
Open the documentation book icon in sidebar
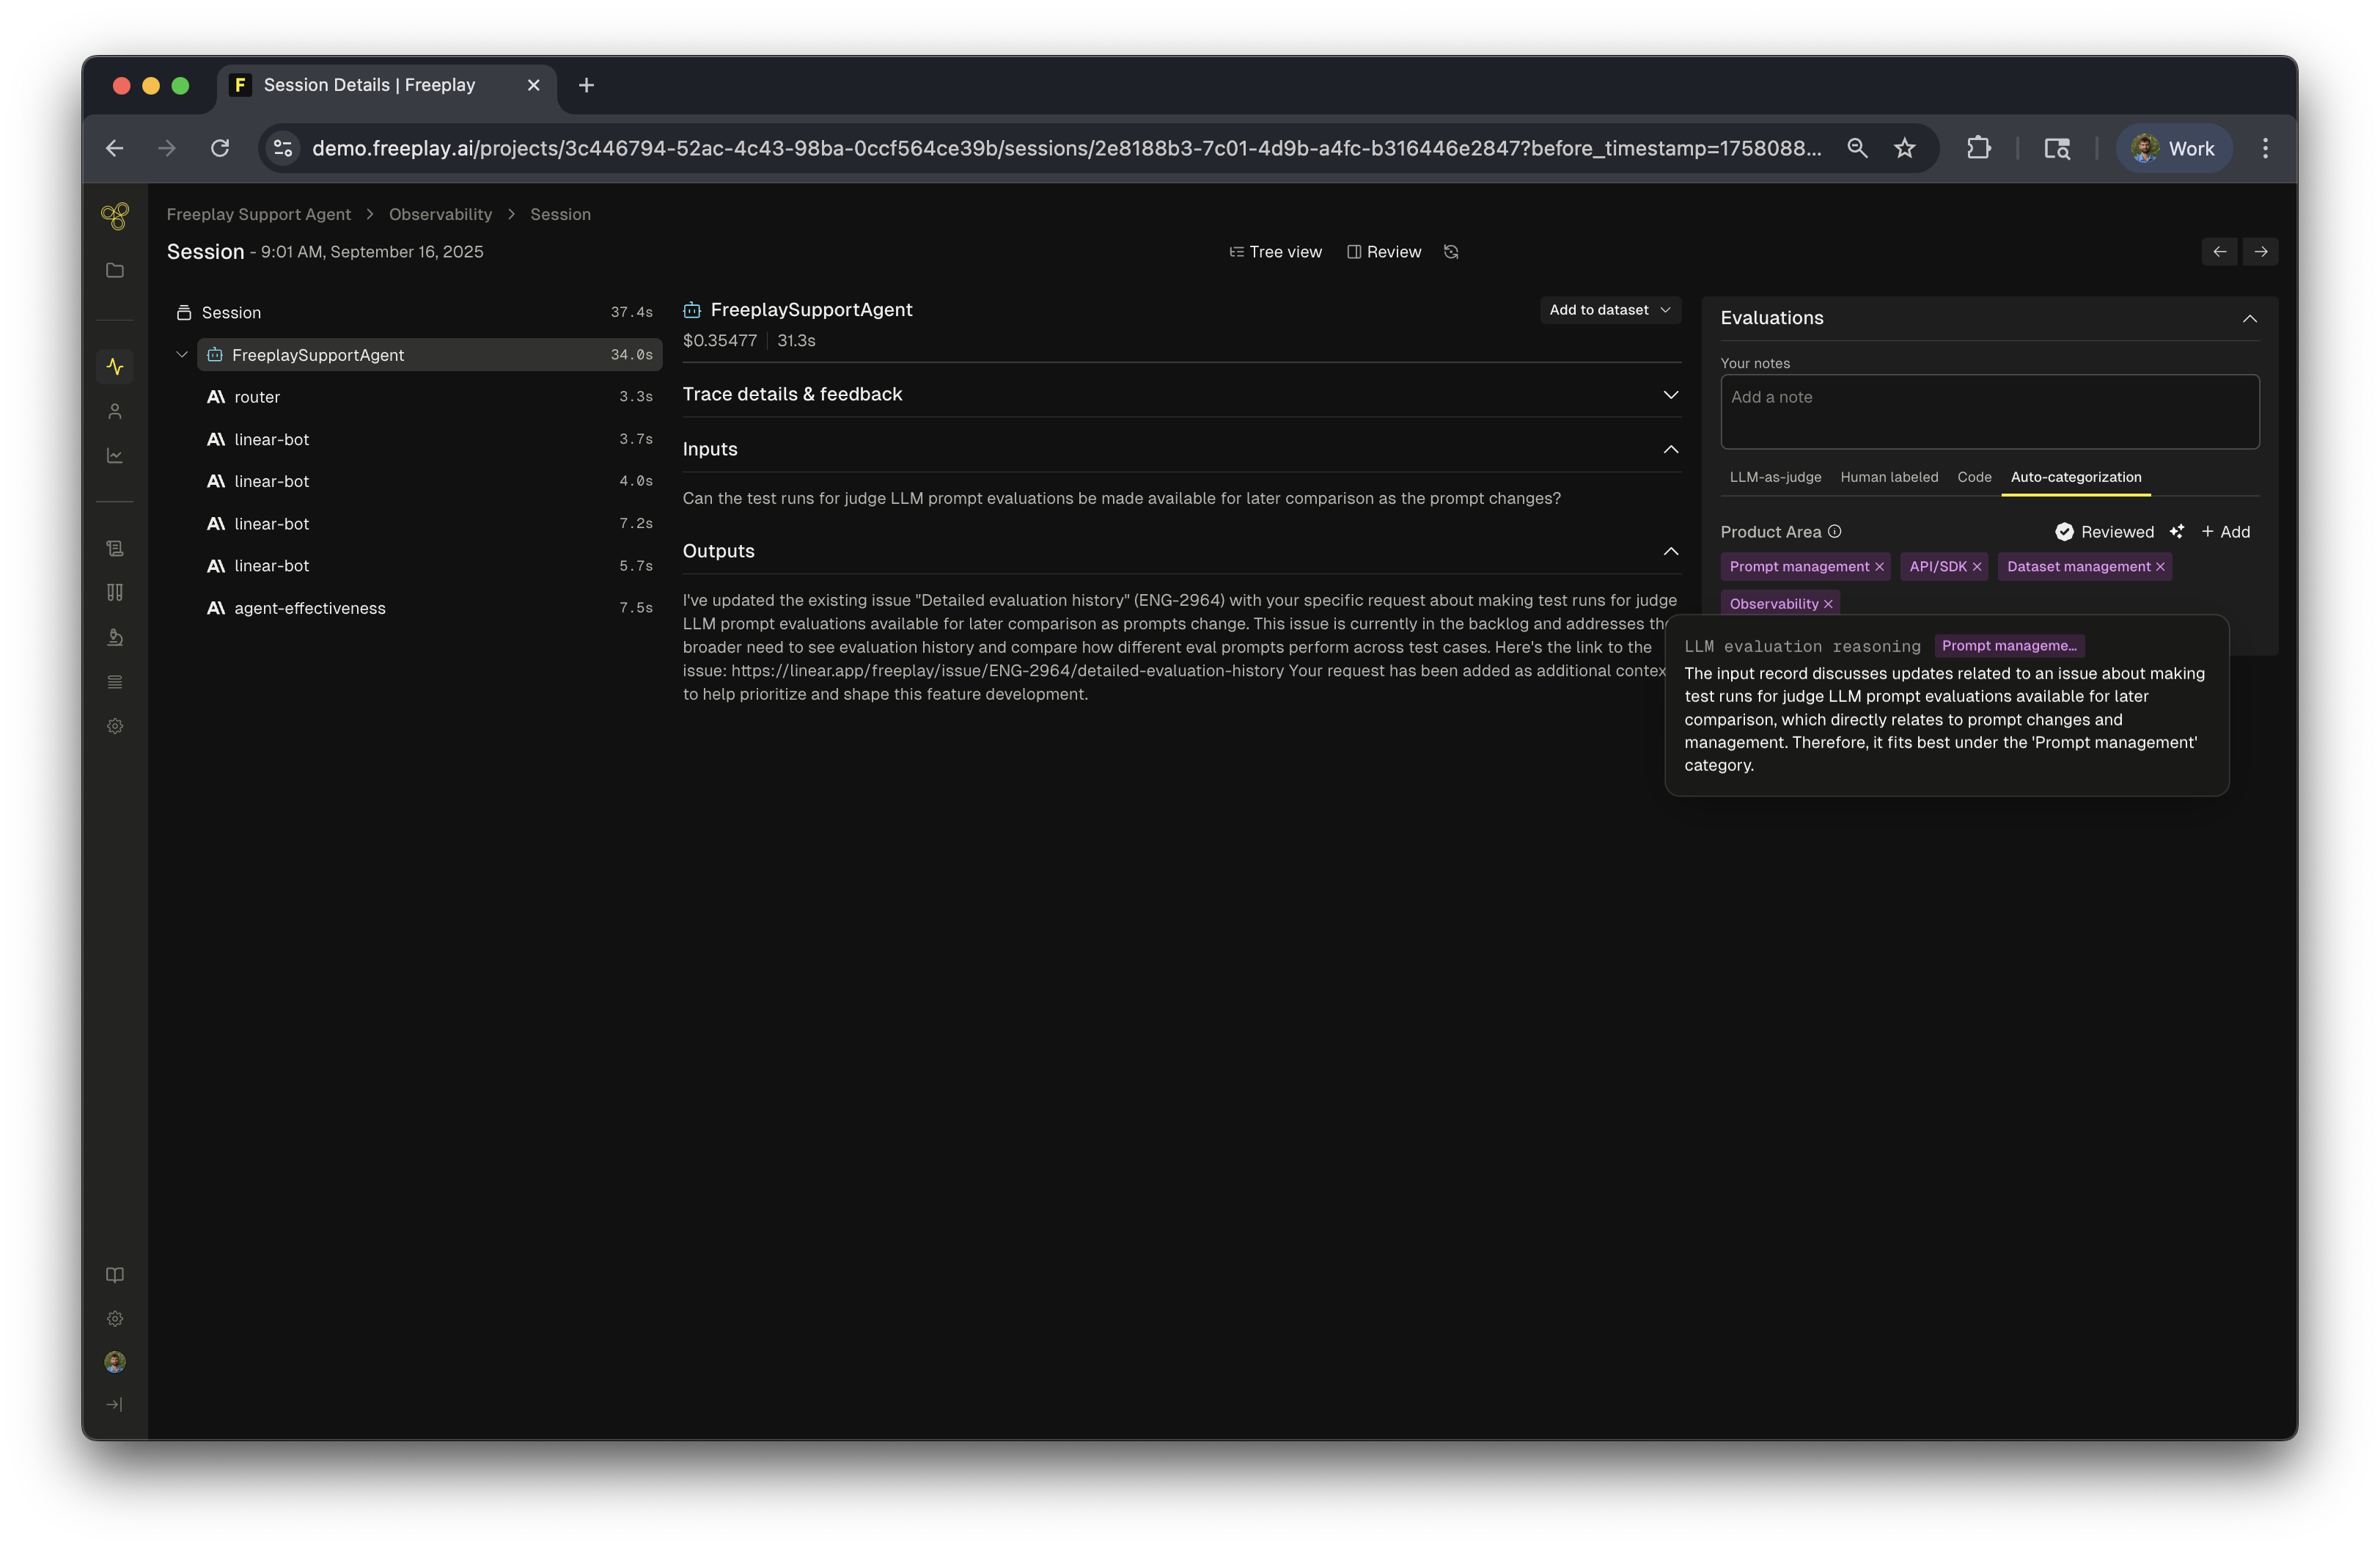[115, 1275]
